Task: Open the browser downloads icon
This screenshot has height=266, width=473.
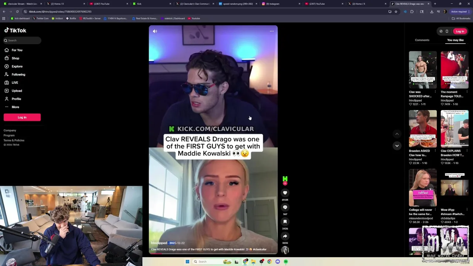Action: [431, 11]
